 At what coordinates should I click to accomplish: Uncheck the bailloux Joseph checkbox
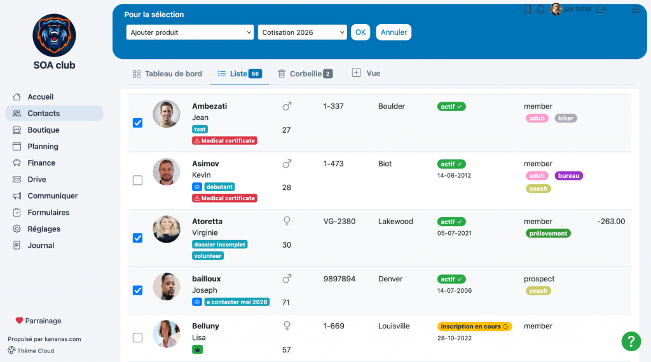137,290
